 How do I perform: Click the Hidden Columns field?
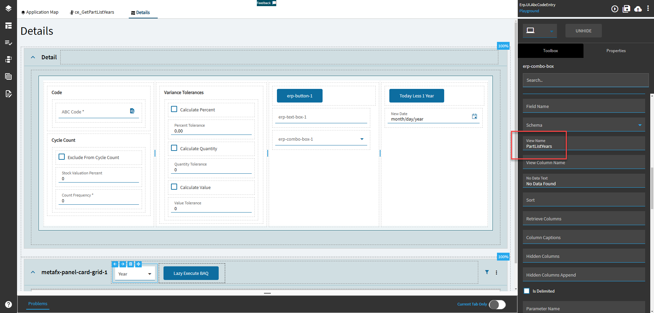(x=584, y=256)
